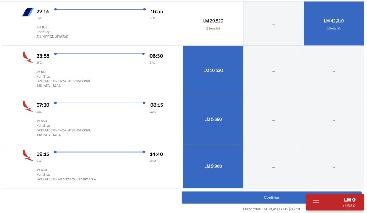Select the LM 9,960 fare for GUA–ORD

coord(213,166)
